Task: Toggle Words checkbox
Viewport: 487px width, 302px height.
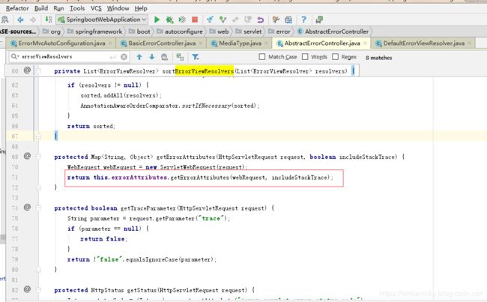Action: [305, 57]
